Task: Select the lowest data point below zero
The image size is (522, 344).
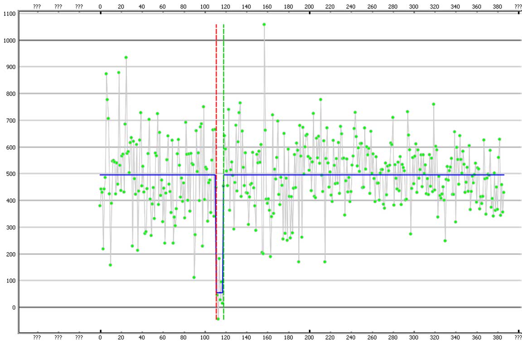Action: [218, 319]
